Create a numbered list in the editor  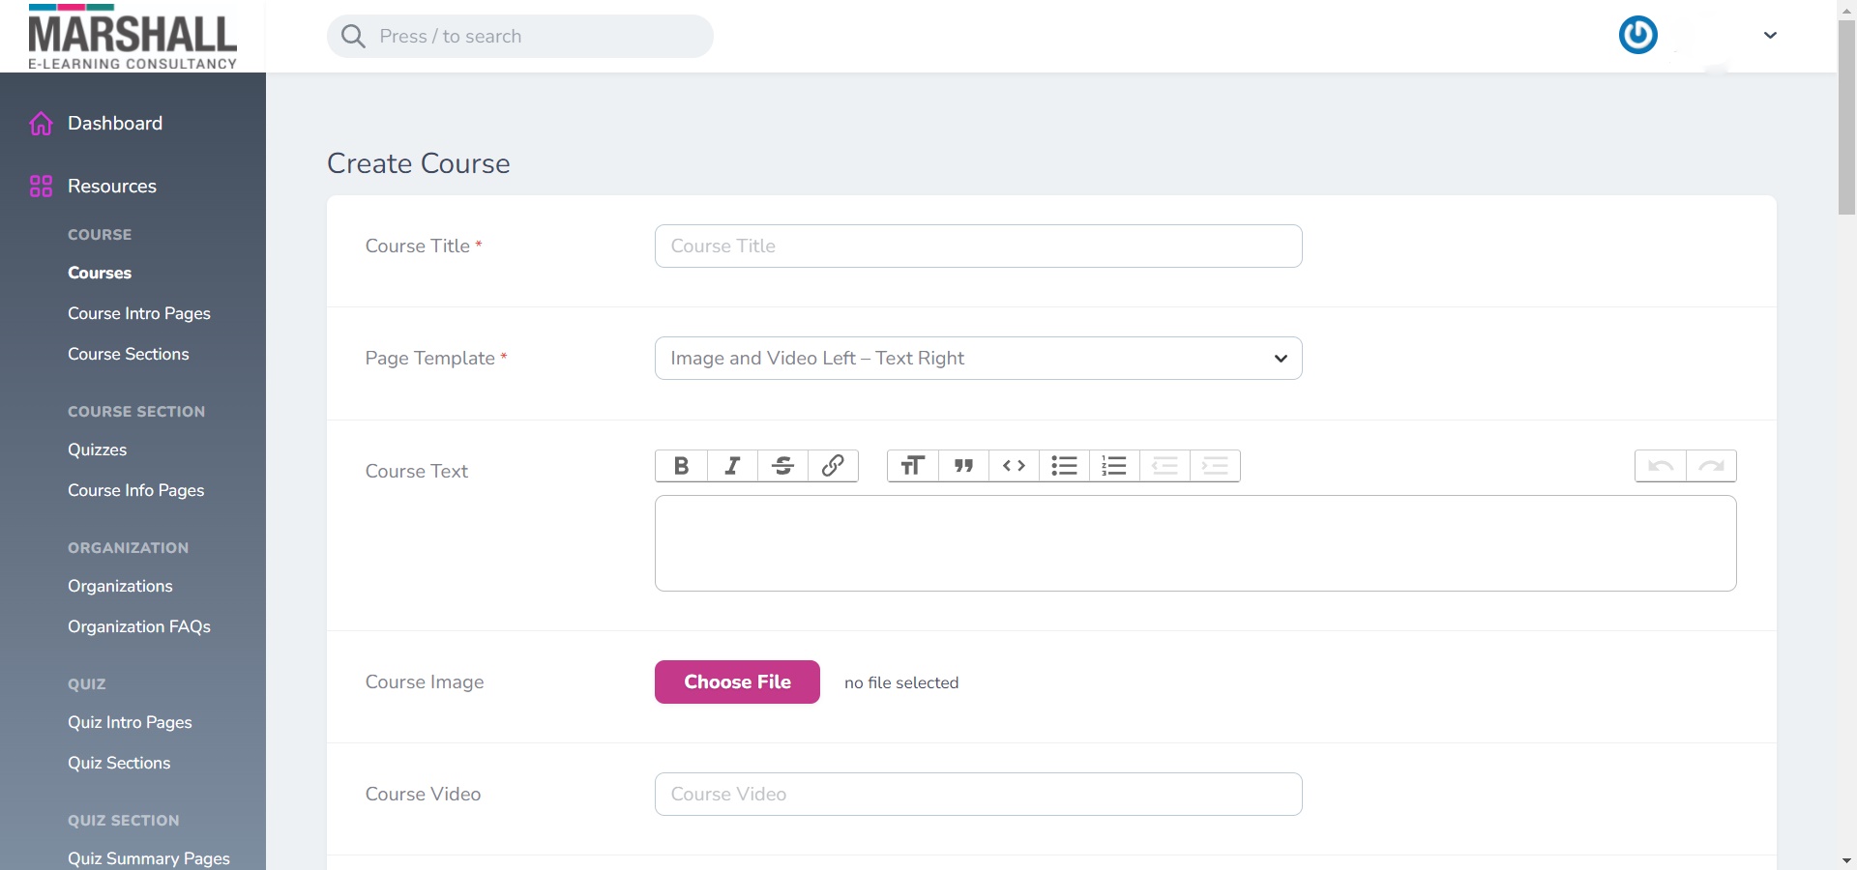click(1114, 466)
